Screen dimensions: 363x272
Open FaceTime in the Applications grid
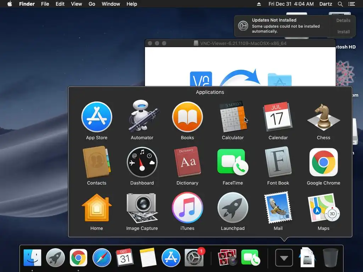coord(233,162)
